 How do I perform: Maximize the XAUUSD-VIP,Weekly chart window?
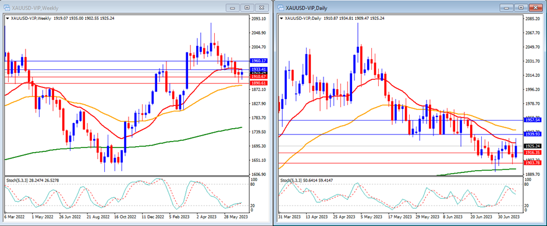click(247, 8)
